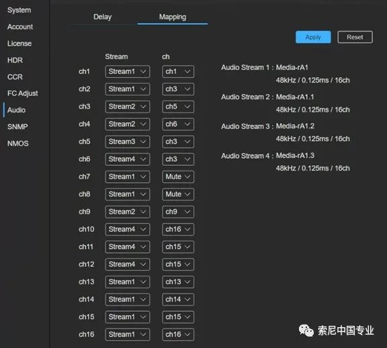Image resolution: width=387 pixels, height=348 pixels.
Task: Open the License page in sidebar
Action: [x=19, y=44]
